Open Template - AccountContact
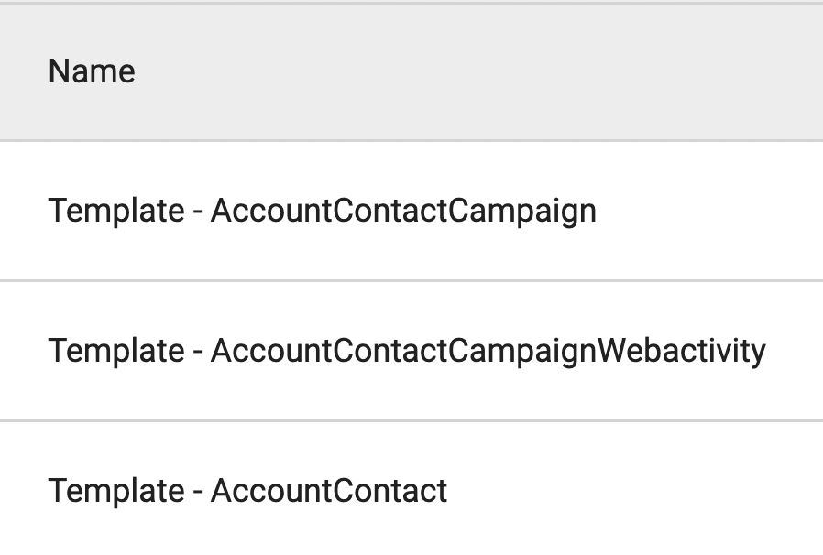This screenshot has width=823, height=555. click(x=247, y=491)
